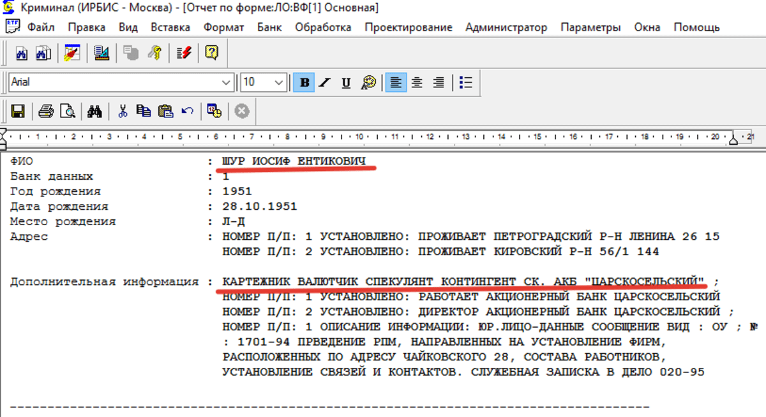Click the red lightning list icon

pyautogui.click(x=184, y=54)
